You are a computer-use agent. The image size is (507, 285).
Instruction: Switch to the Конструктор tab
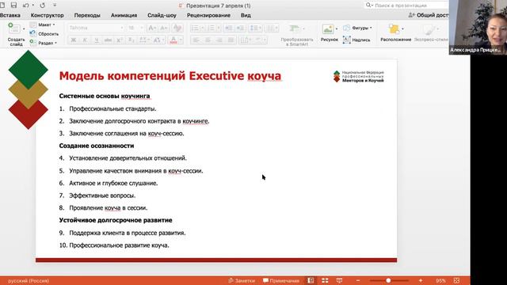coord(48,15)
